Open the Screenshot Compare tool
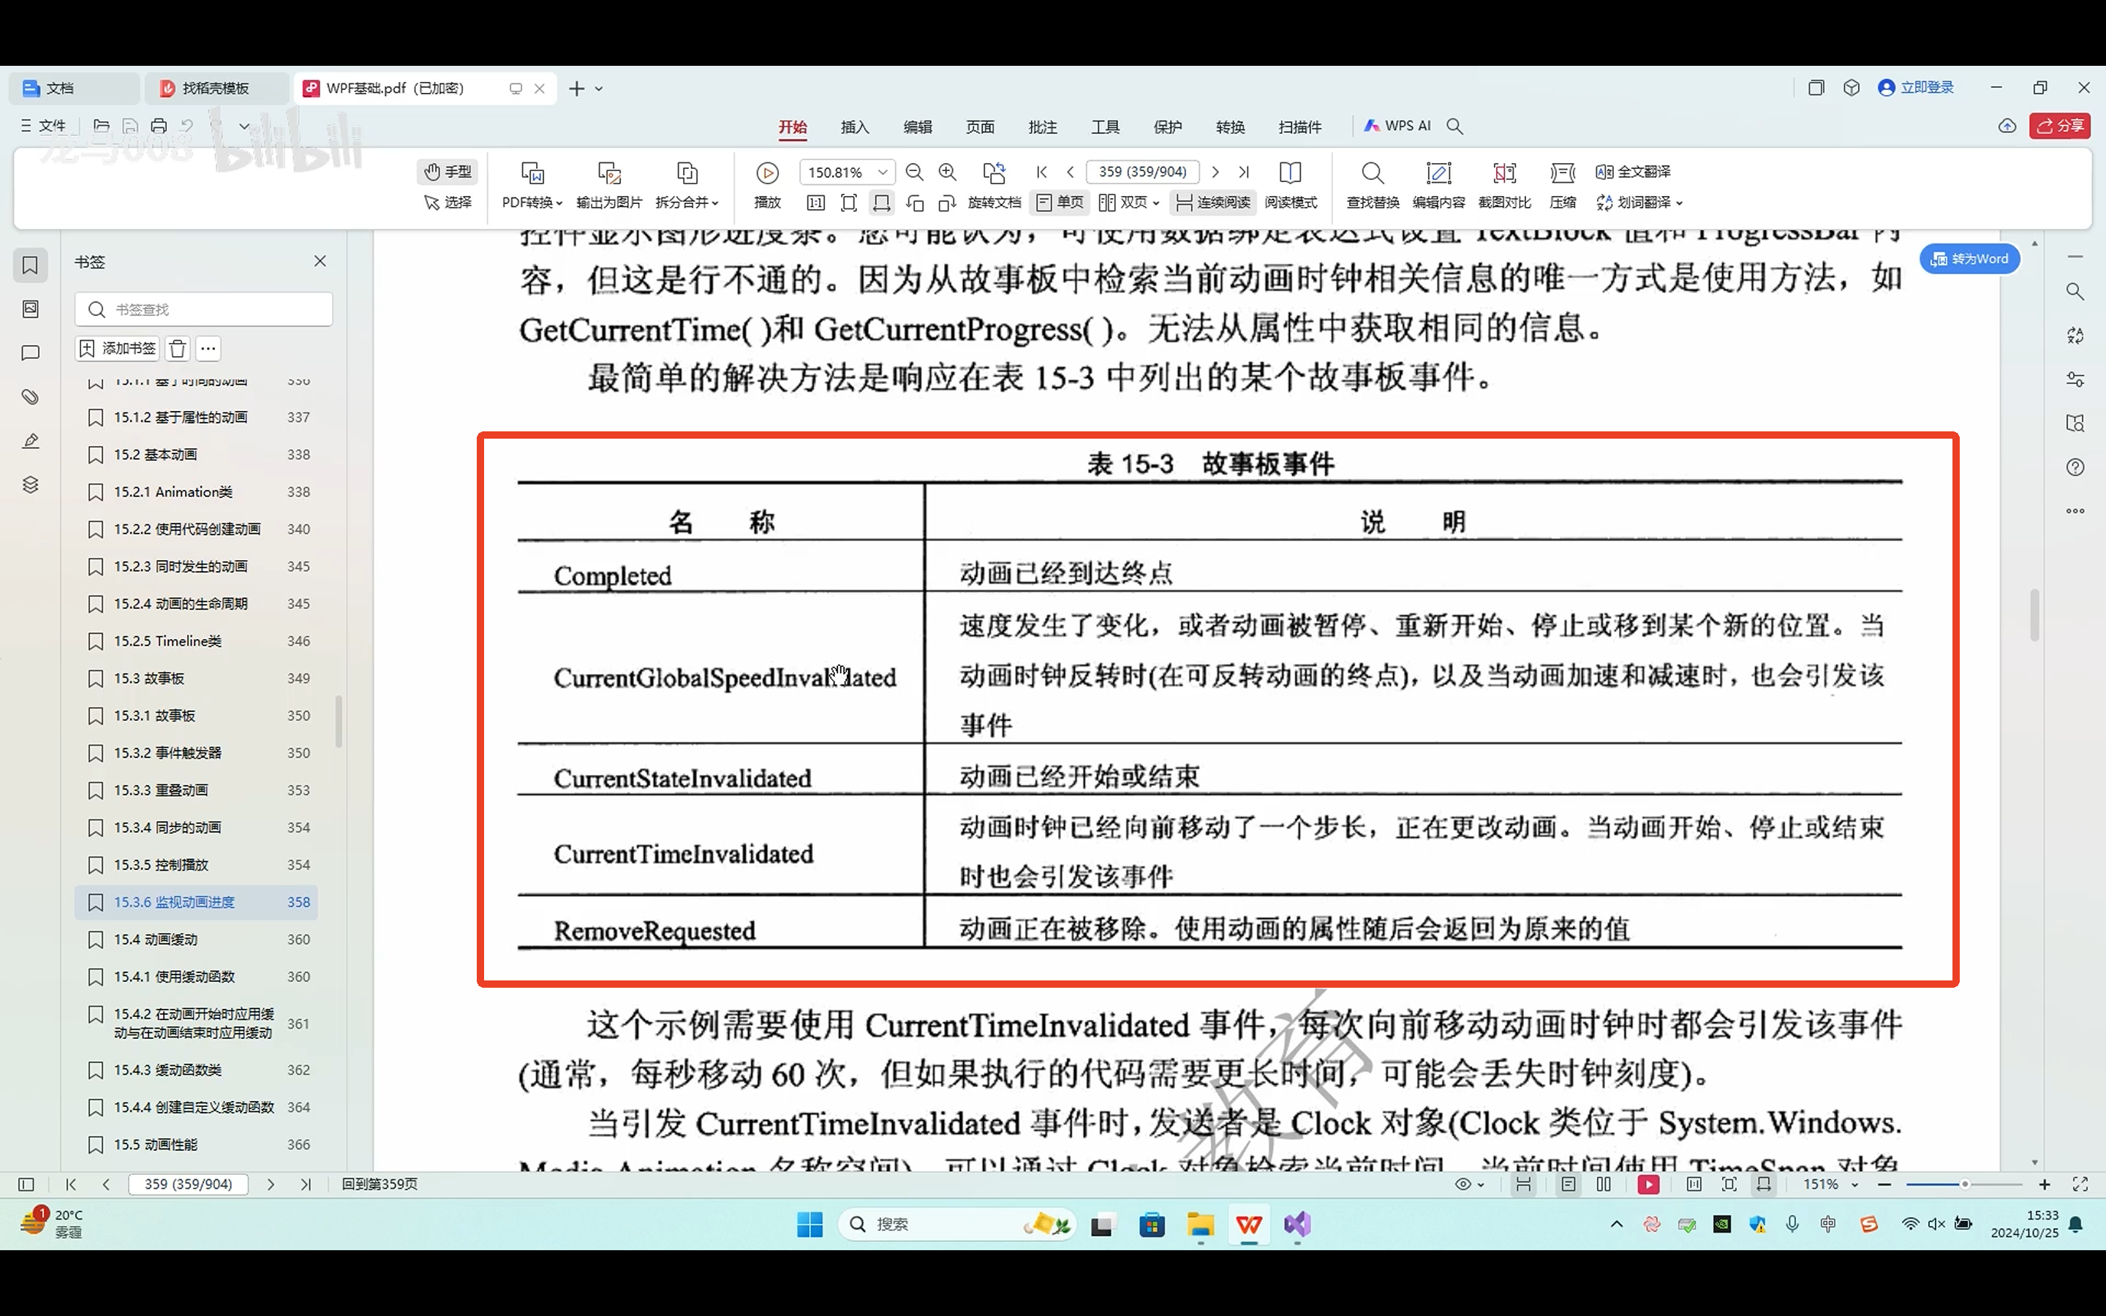2106x1316 pixels. click(1503, 173)
